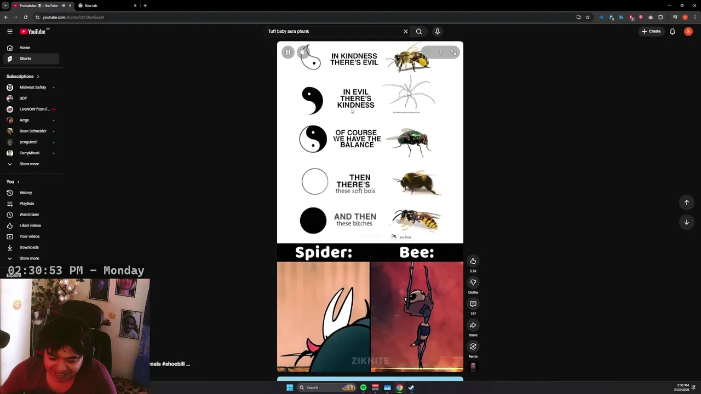Open the Short's more options menu
The image size is (701, 394).
click(440, 52)
